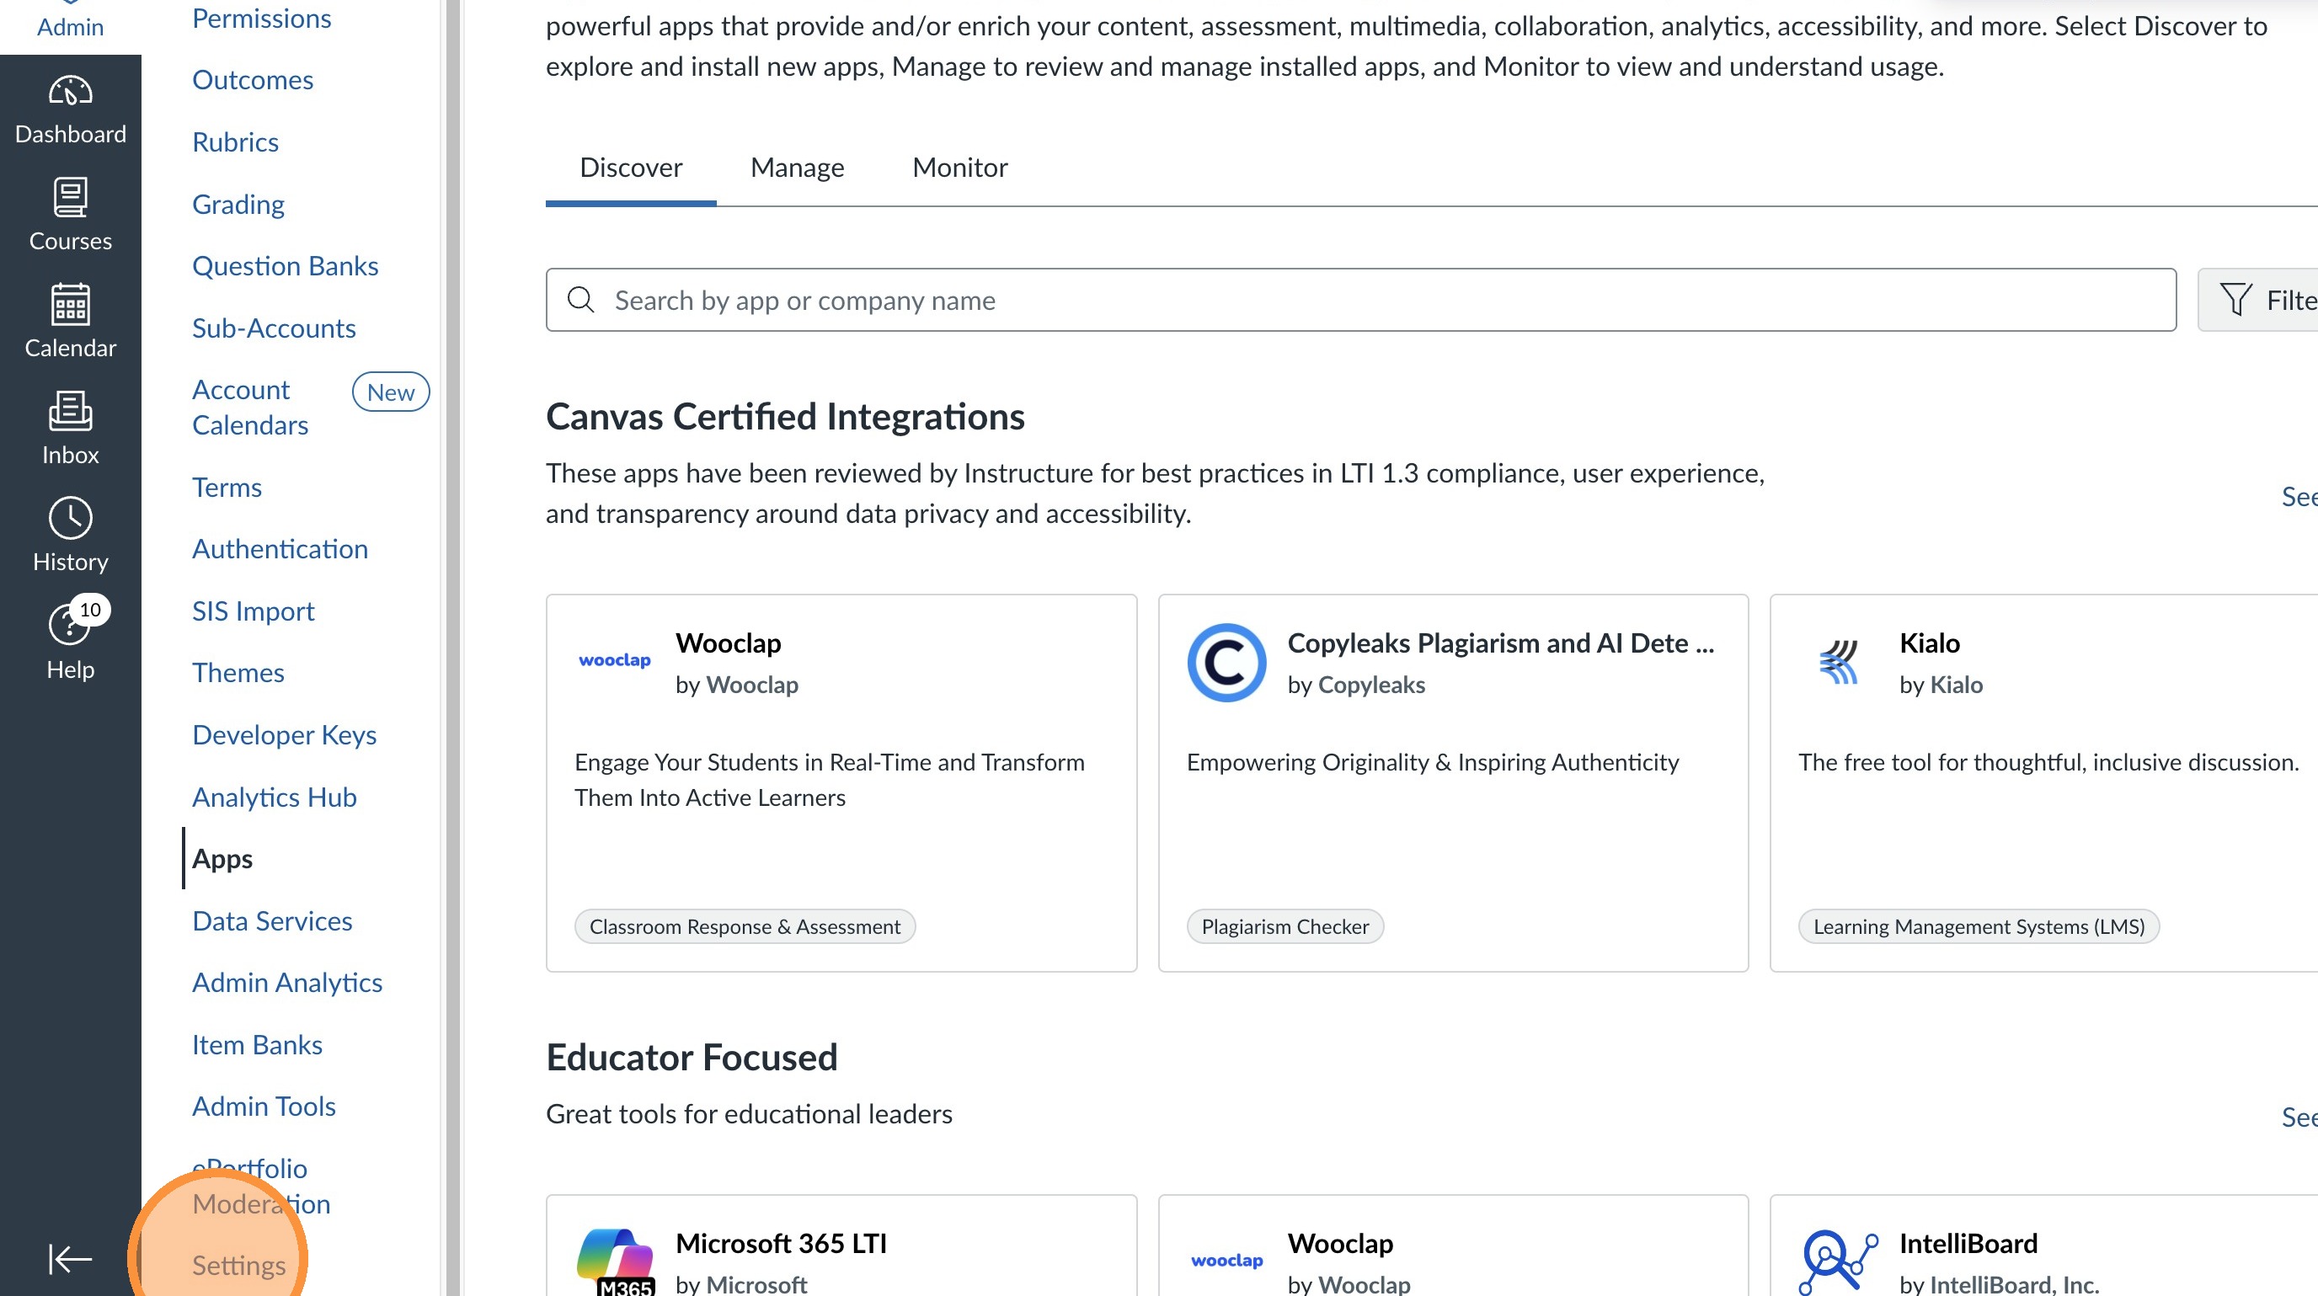Image resolution: width=2318 pixels, height=1296 pixels.
Task: Open the Developer Keys link
Action: click(x=285, y=735)
